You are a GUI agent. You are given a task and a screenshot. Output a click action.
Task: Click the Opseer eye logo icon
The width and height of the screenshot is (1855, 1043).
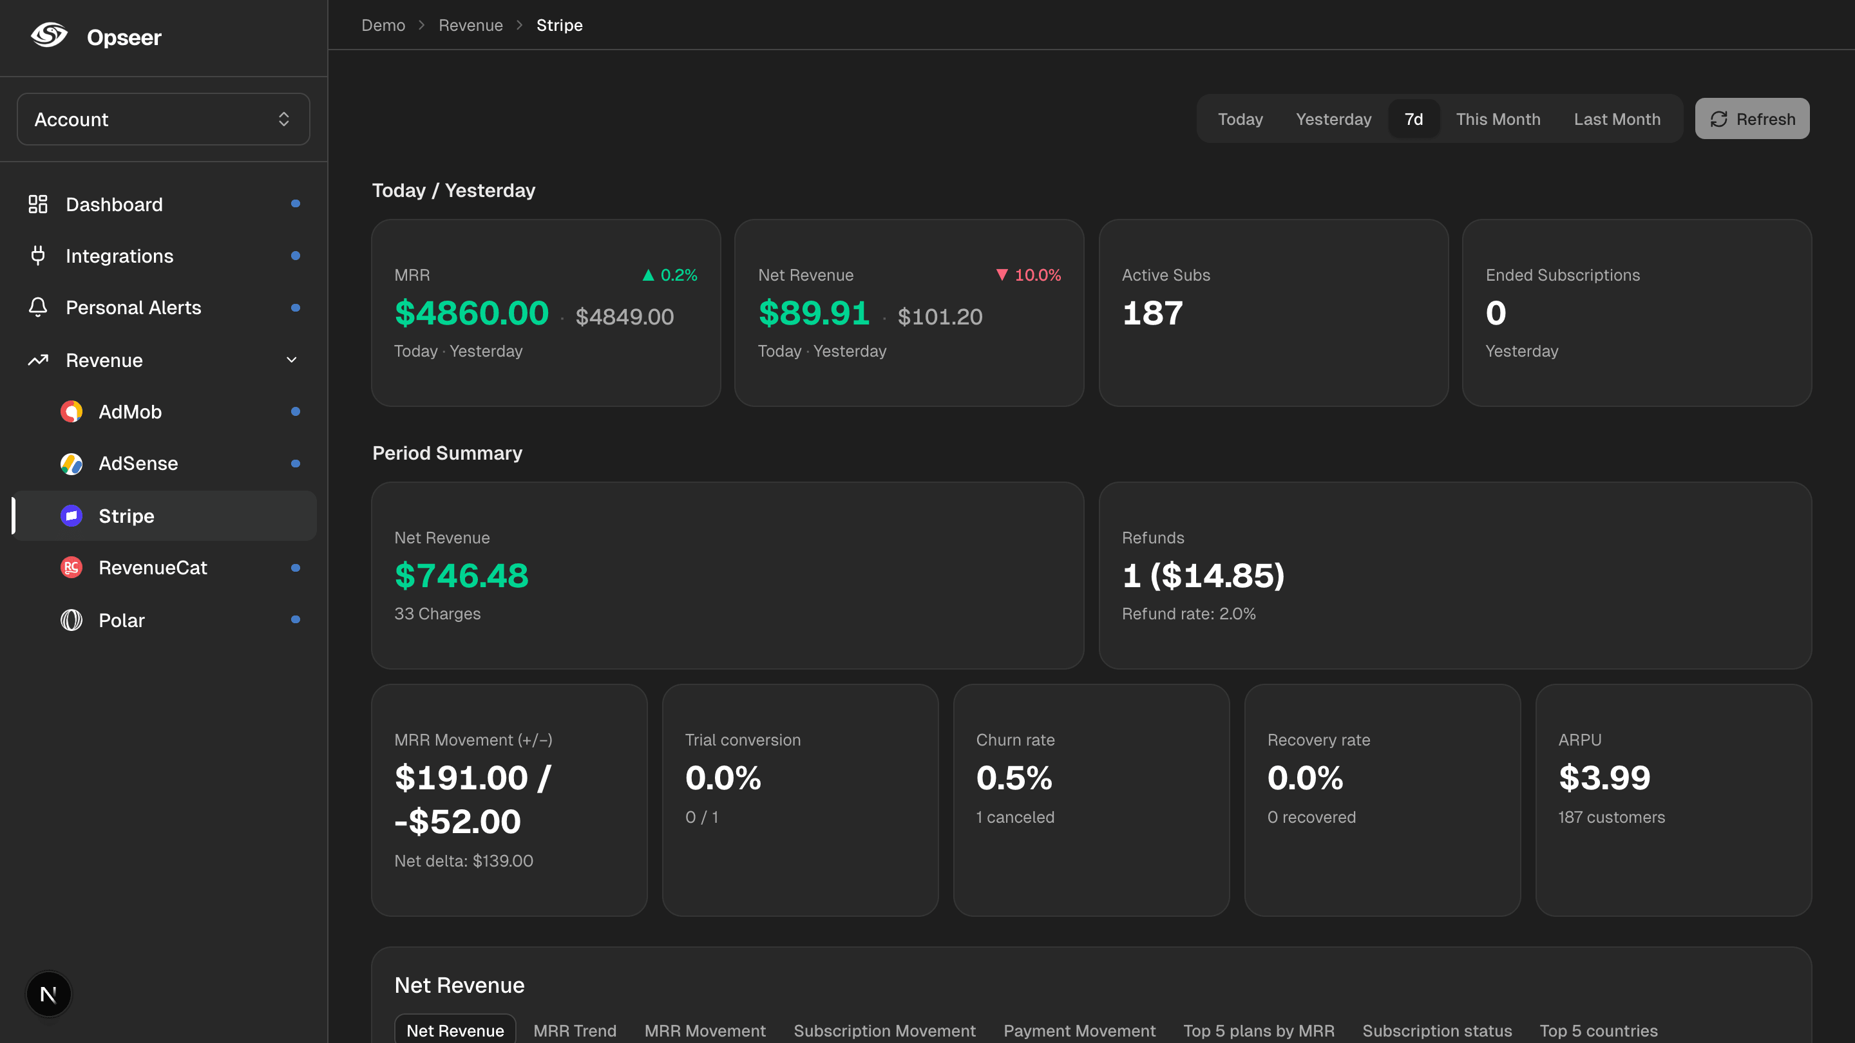click(49, 35)
